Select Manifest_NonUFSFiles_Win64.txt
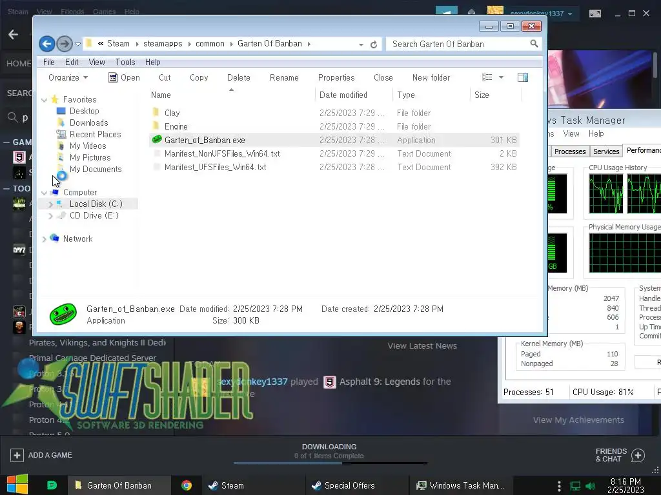The image size is (661, 495). pyautogui.click(x=222, y=153)
